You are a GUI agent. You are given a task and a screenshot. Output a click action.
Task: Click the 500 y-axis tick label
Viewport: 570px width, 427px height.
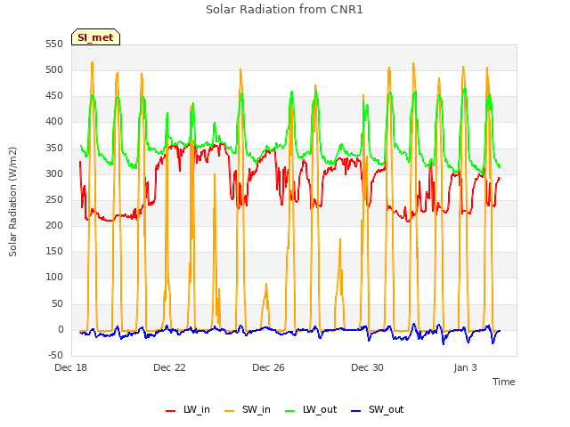[54, 69]
